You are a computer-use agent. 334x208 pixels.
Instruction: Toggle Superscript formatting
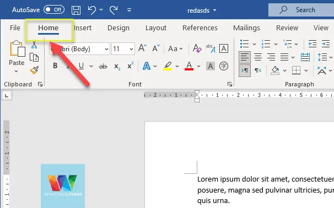tap(131, 65)
